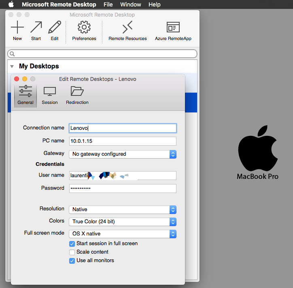
Task: Click the User name field
Action: click(123, 176)
